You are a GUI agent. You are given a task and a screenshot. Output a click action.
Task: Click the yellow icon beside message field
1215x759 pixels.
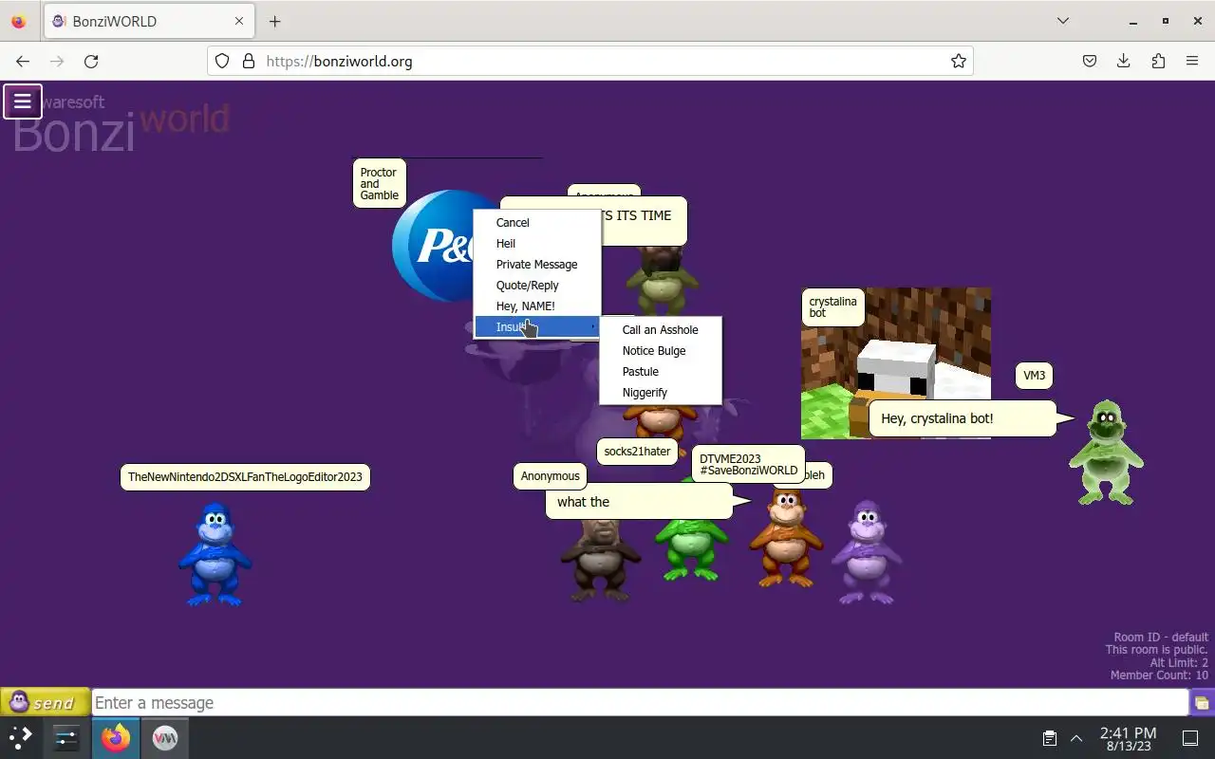pos(1202,703)
